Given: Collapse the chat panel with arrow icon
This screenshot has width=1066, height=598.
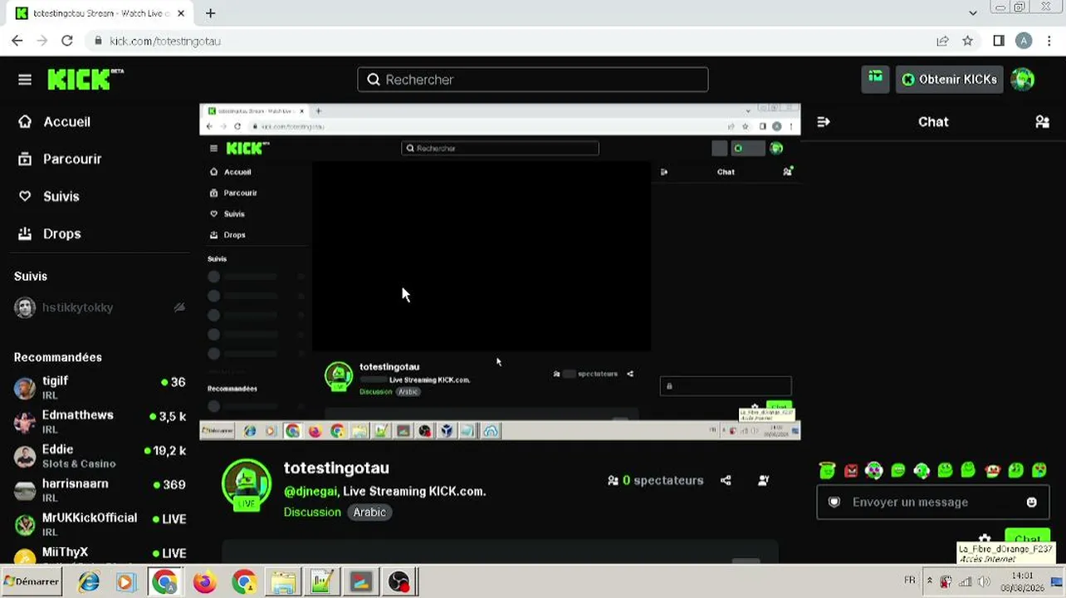Looking at the screenshot, I should (824, 122).
